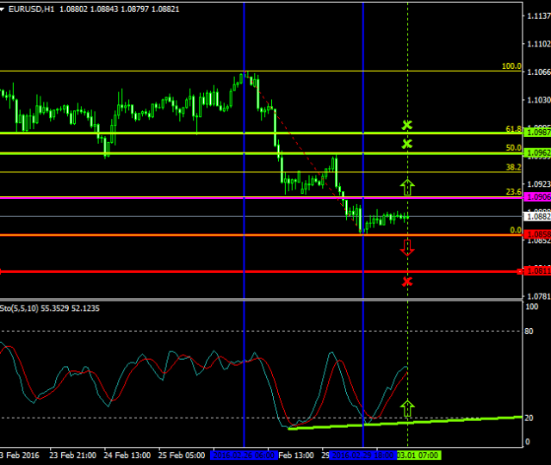Click the green 1.0987 price label

536,132
